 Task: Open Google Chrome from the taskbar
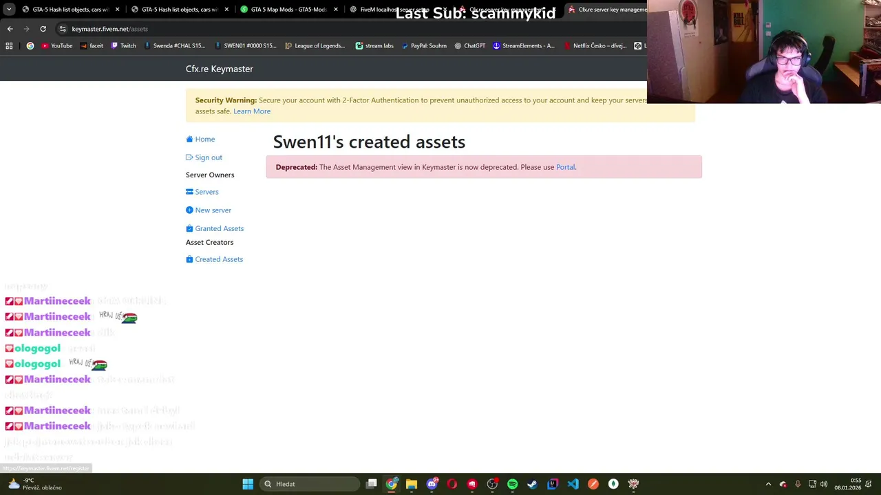(x=392, y=484)
